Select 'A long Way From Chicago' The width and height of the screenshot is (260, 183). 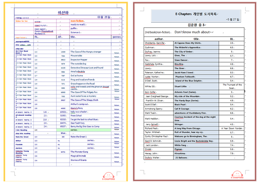(x=188, y=129)
